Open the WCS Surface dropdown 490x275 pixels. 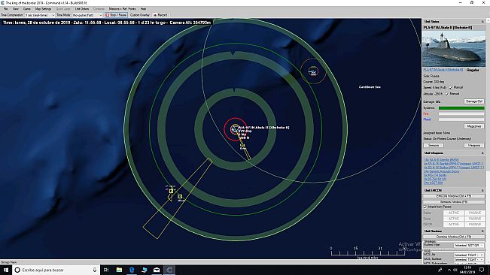[x=469, y=259]
